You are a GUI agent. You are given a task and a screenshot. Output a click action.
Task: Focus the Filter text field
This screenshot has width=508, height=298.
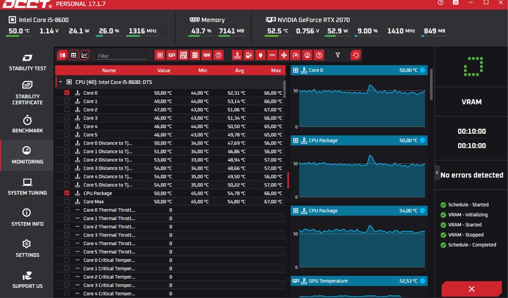[122, 56]
